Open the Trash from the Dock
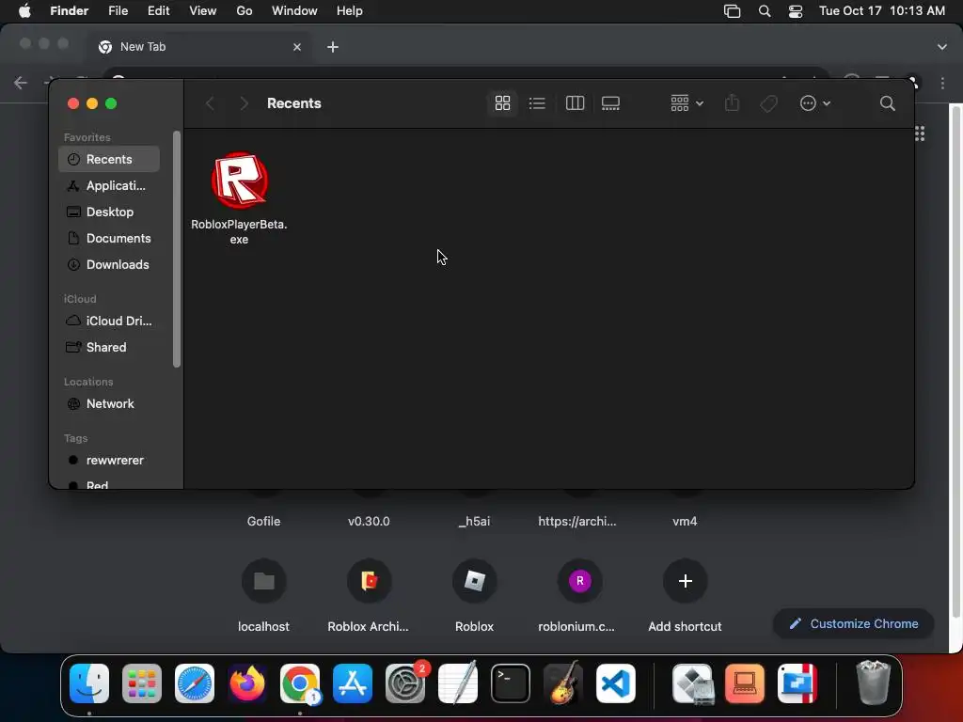The width and height of the screenshot is (963, 722). (x=873, y=683)
